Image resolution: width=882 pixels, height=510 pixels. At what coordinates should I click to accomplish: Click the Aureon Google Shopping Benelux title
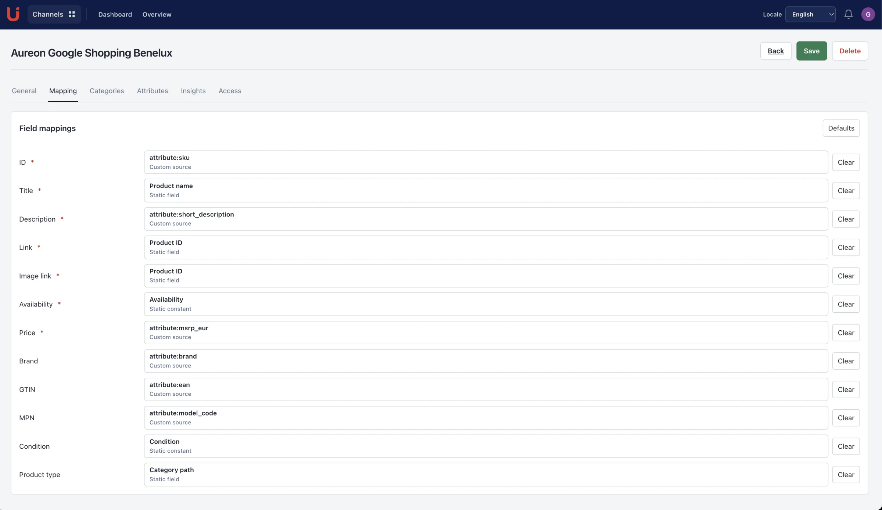click(x=92, y=53)
